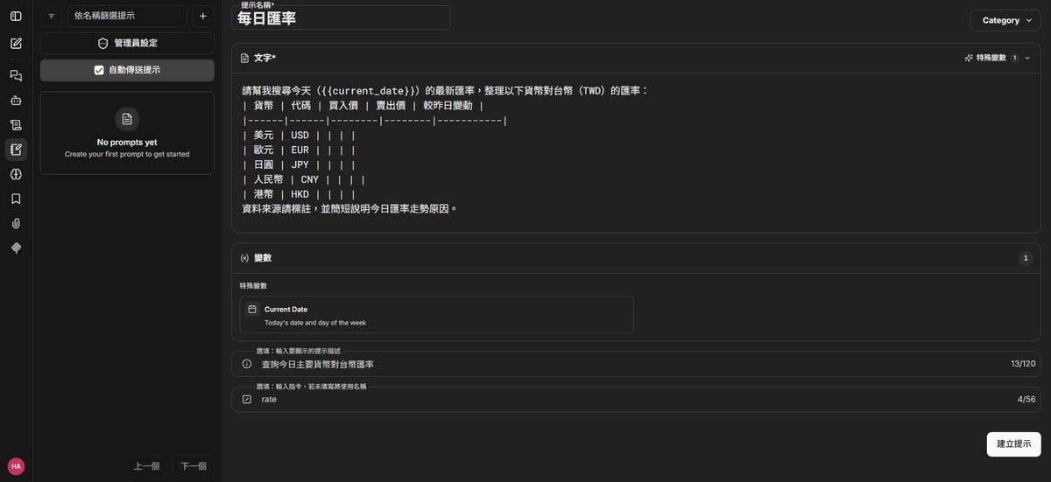Click the 每日匯率 prompt name field
The height and width of the screenshot is (482, 1051).
tap(341, 17)
